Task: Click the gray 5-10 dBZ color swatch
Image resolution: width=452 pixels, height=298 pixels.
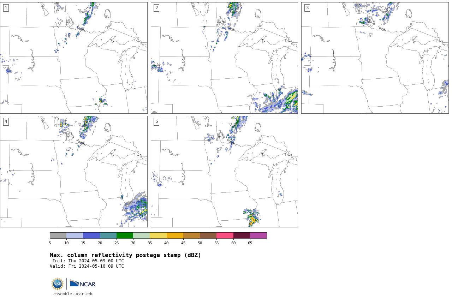Action: 58,236
